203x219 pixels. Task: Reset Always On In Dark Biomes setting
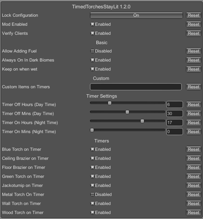pyautogui.click(x=194, y=60)
